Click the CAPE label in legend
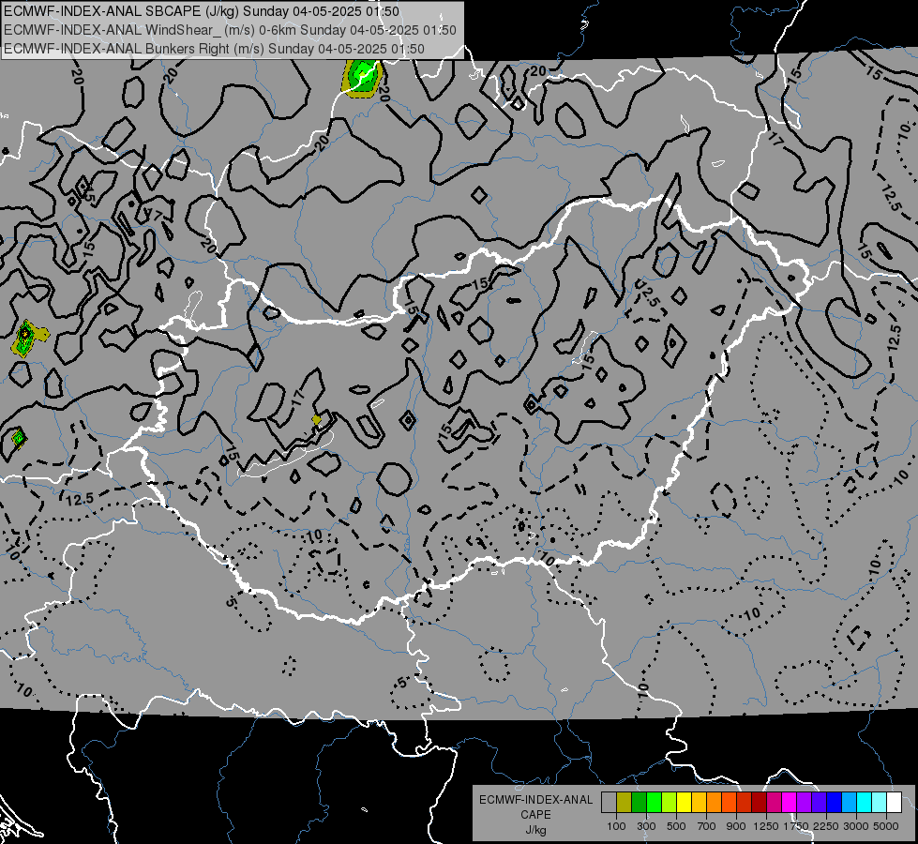The image size is (918, 844). coord(535,815)
